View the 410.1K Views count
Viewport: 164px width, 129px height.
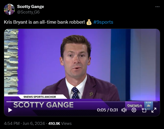point(60,123)
